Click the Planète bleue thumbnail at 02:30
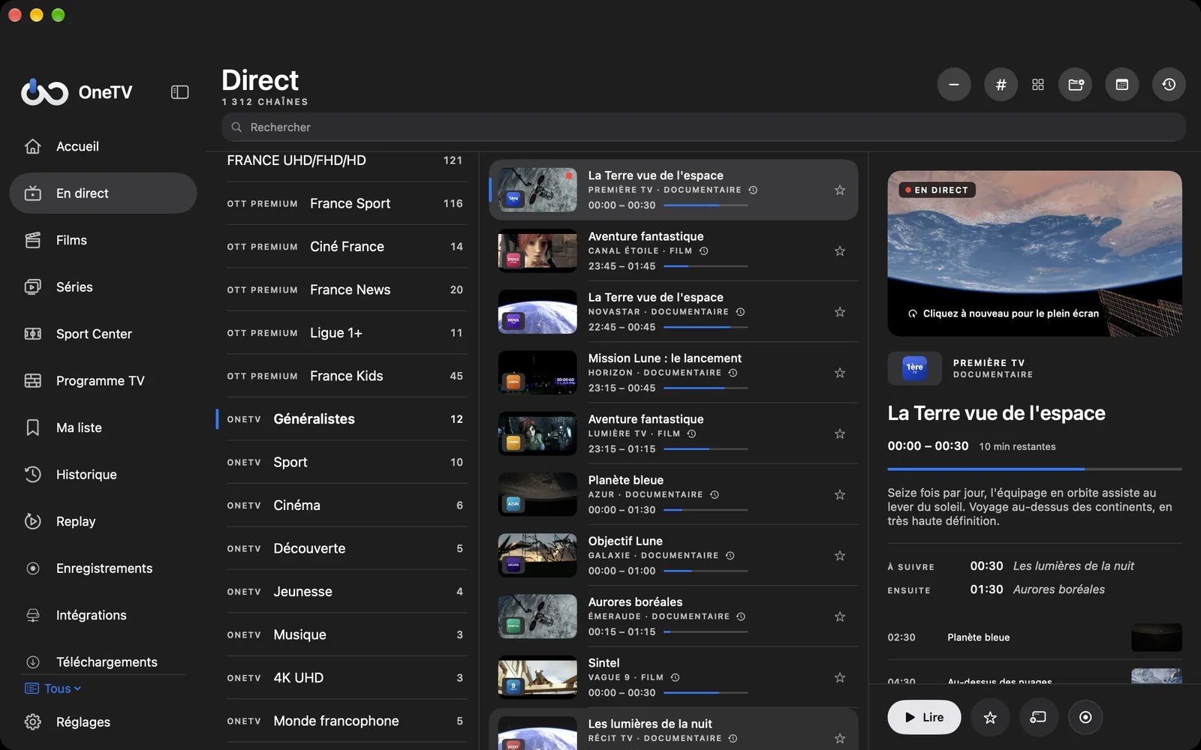This screenshot has height=750, width=1201. (1157, 637)
